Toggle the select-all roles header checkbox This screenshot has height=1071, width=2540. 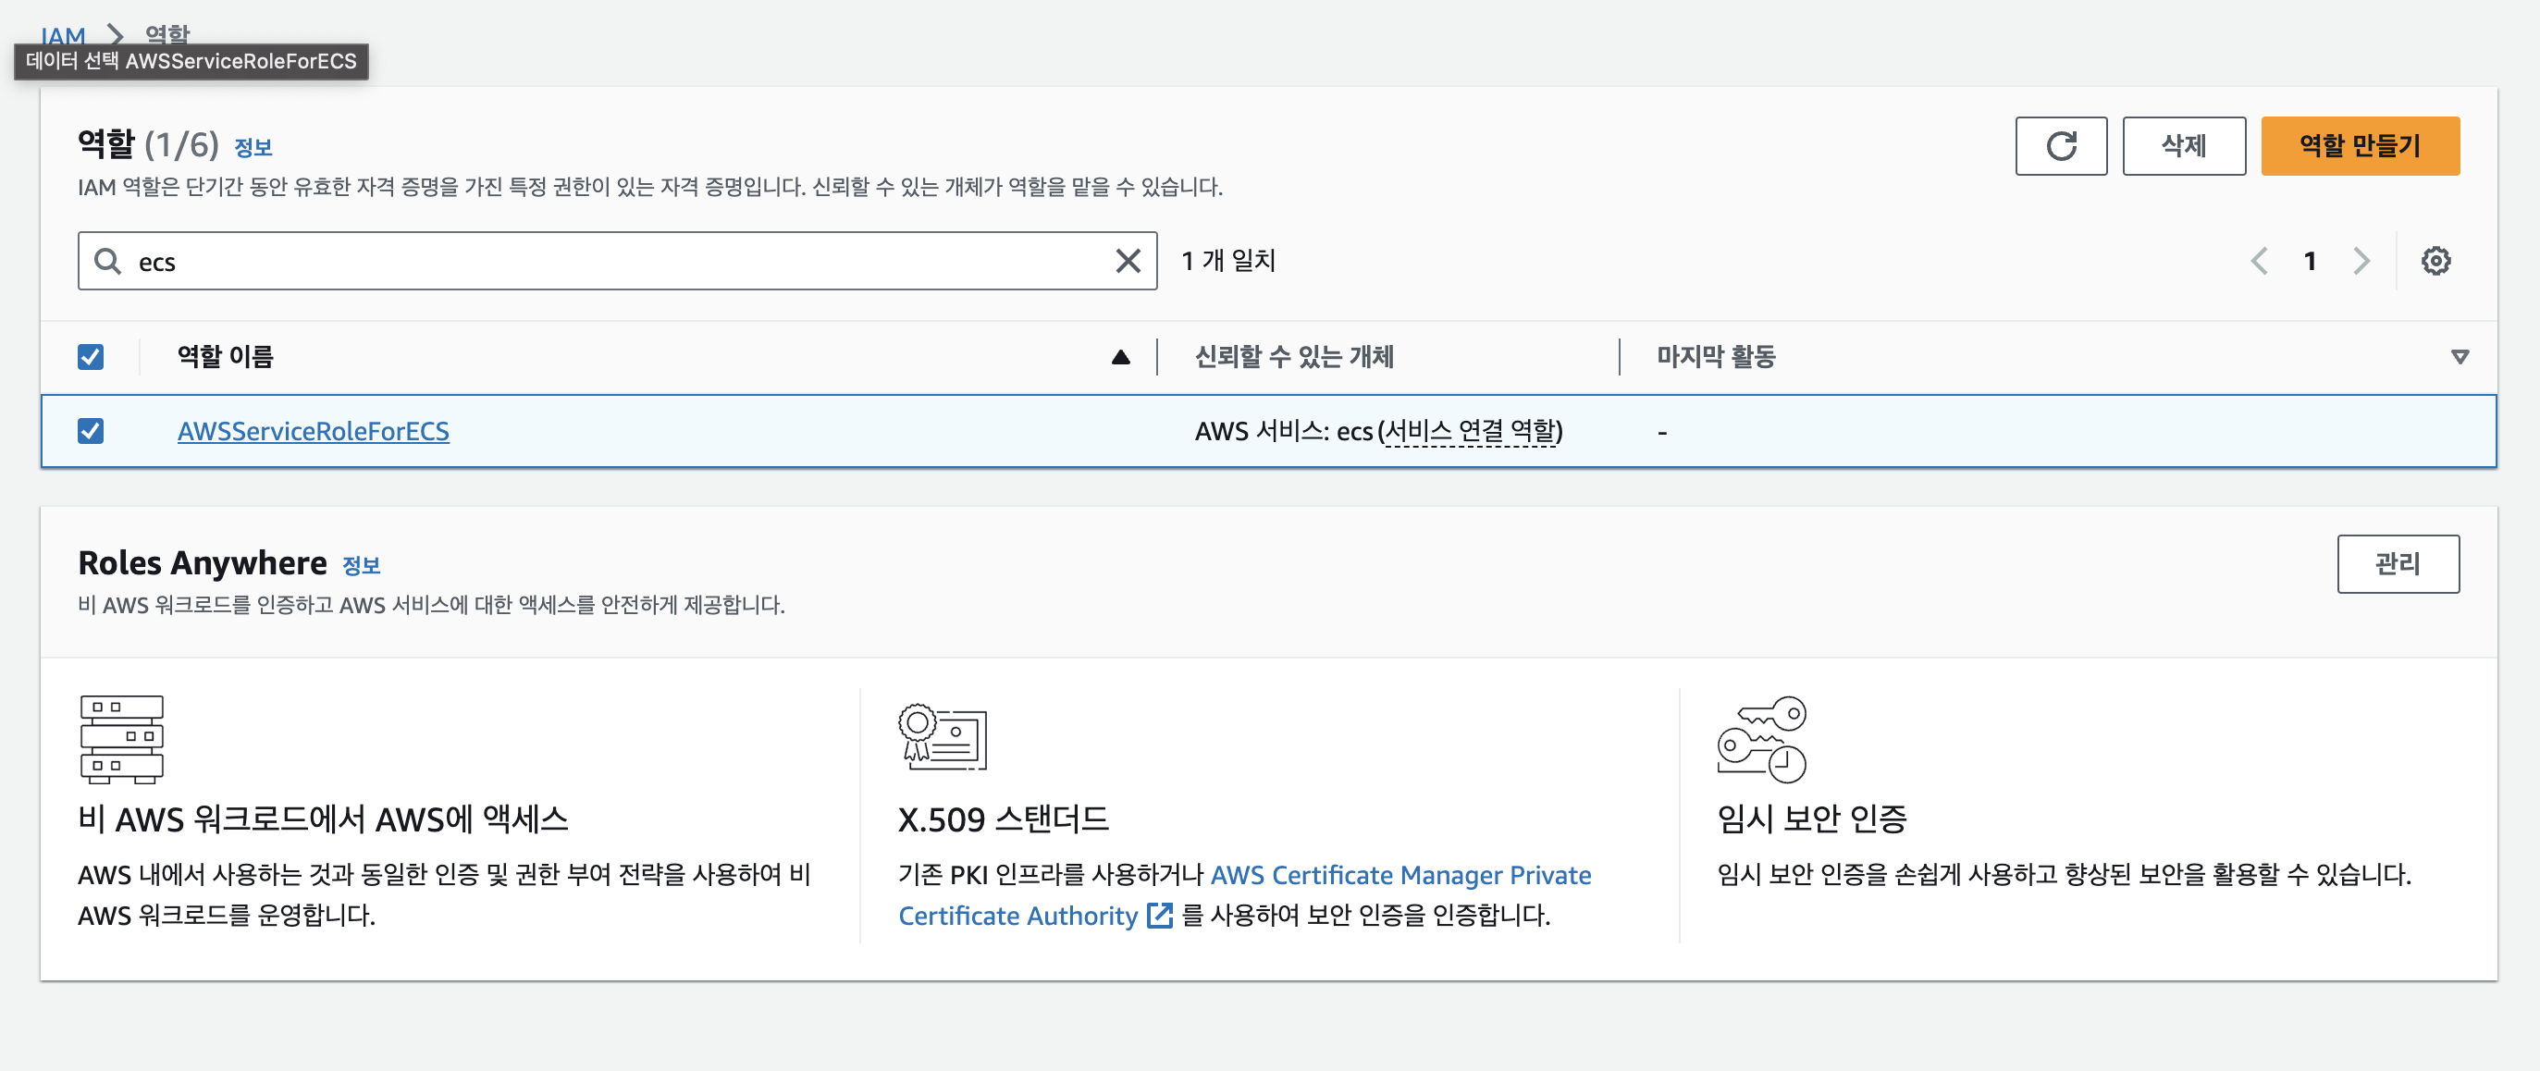click(x=91, y=356)
